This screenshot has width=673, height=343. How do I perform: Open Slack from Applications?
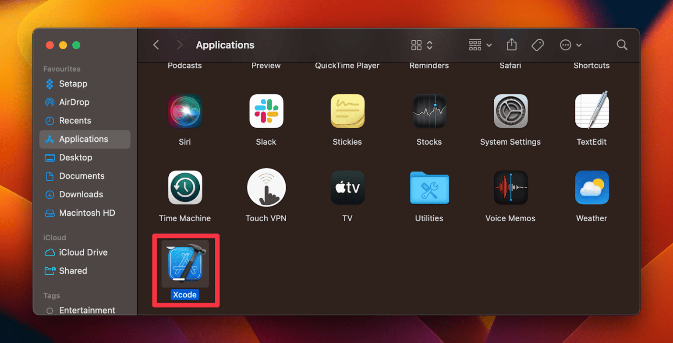(266, 111)
